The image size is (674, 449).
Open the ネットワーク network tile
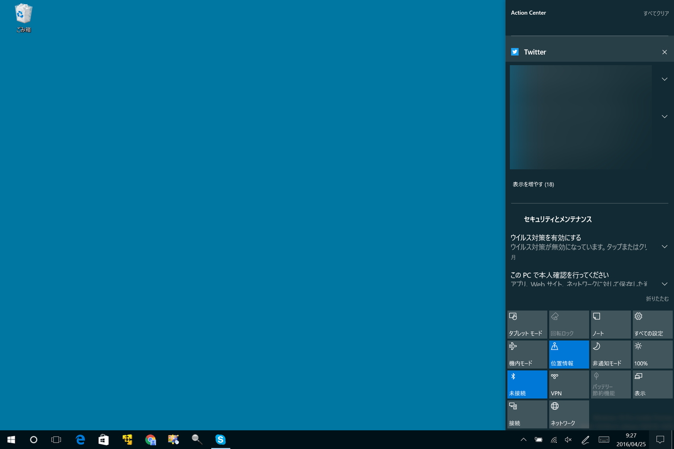[x=569, y=415]
